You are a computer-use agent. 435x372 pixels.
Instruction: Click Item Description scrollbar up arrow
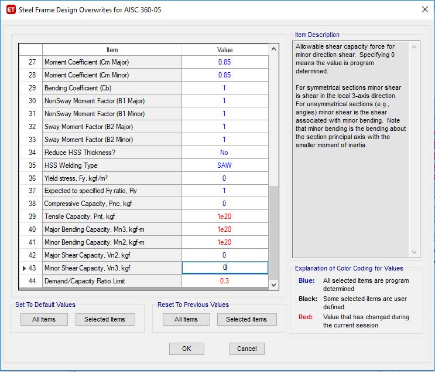pos(414,47)
